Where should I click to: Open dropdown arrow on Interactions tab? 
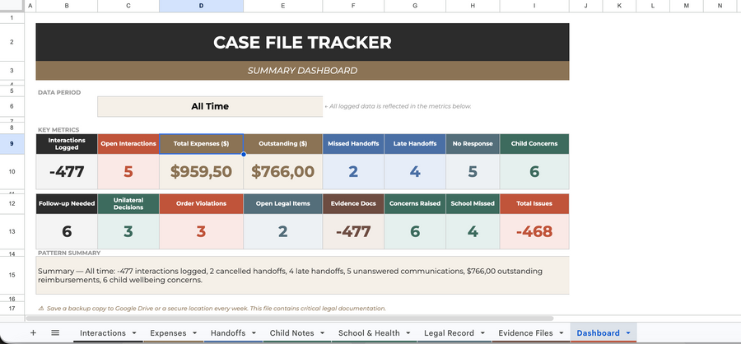[134, 333]
